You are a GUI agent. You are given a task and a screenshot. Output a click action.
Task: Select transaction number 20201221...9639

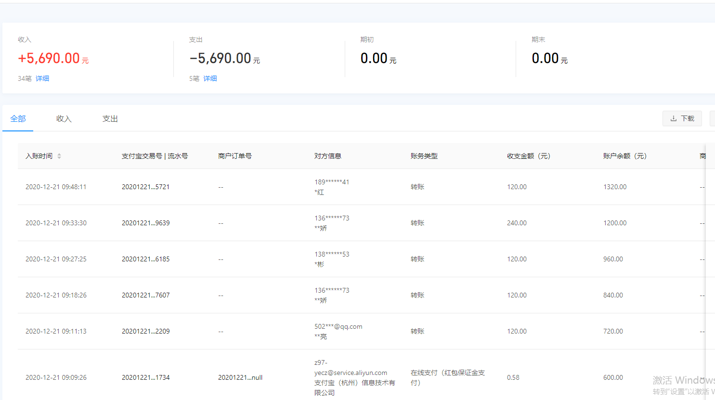pos(145,223)
